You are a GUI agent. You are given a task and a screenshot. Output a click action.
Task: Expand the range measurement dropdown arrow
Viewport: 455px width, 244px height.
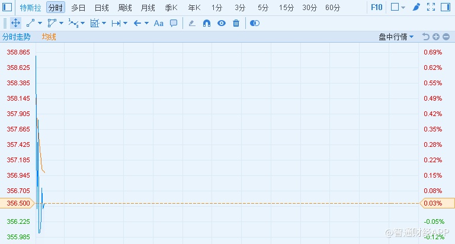pos(126,23)
